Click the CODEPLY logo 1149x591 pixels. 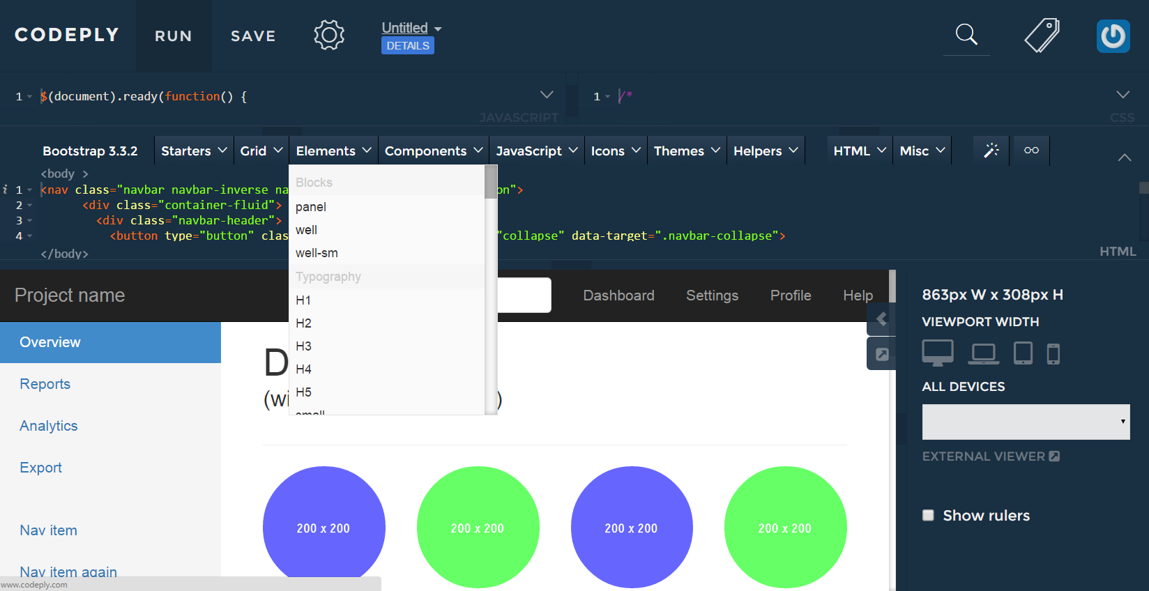67,35
